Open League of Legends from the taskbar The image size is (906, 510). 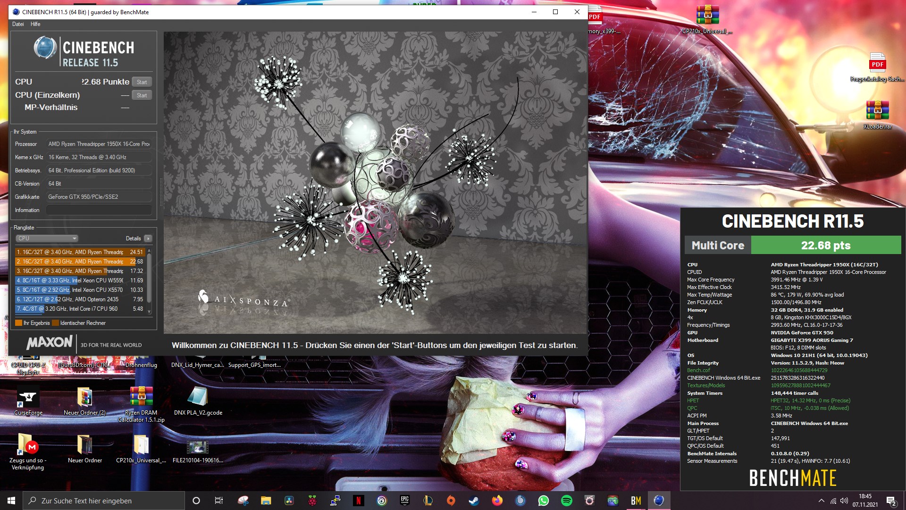pos(428,501)
